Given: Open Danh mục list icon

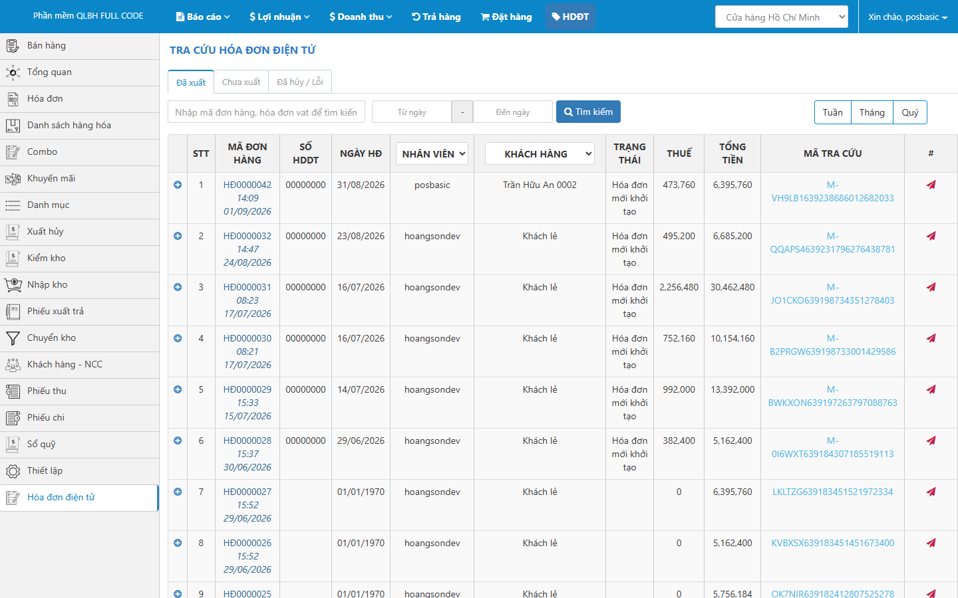Looking at the screenshot, I should (x=13, y=205).
